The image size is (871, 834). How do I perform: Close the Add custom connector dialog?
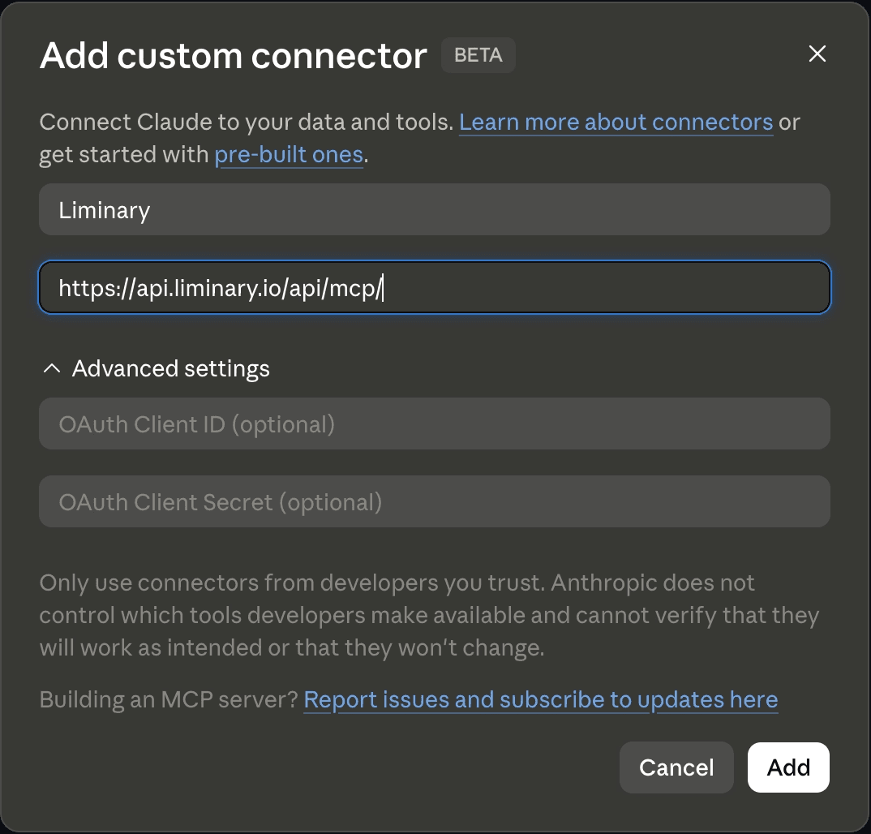point(817,54)
